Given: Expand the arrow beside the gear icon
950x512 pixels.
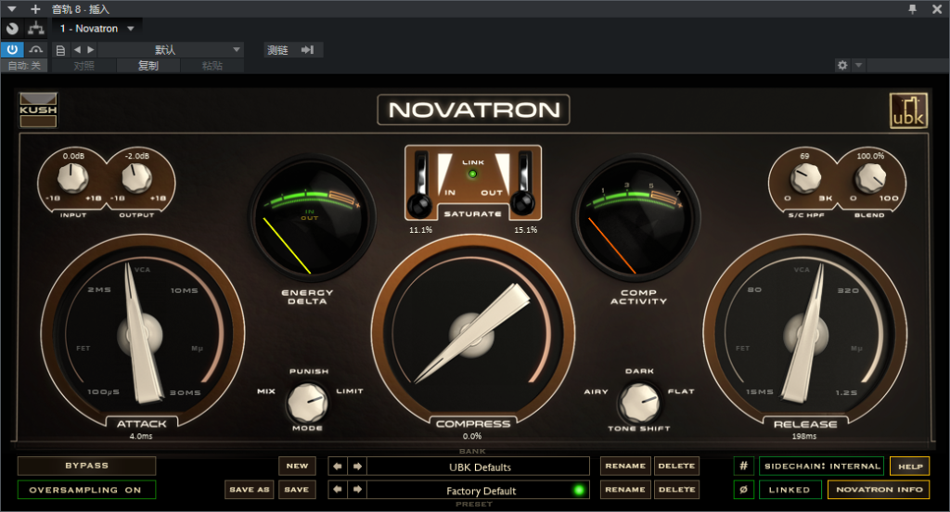Looking at the screenshot, I should pyautogui.click(x=858, y=65).
